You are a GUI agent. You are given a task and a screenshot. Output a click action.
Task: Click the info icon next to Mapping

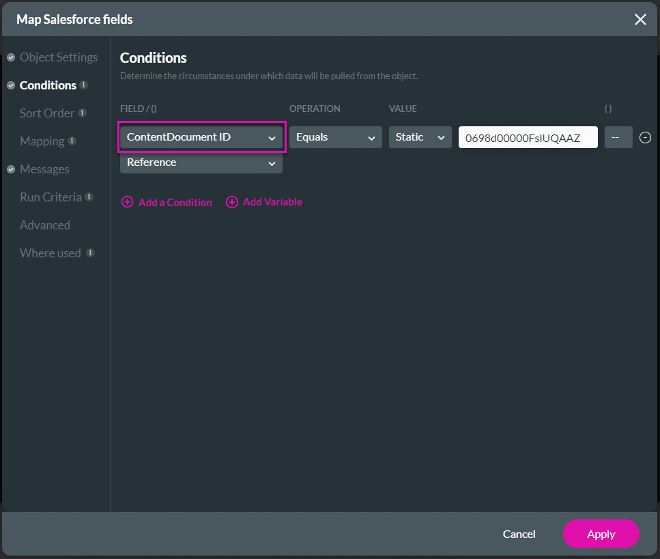click(72, 141)
